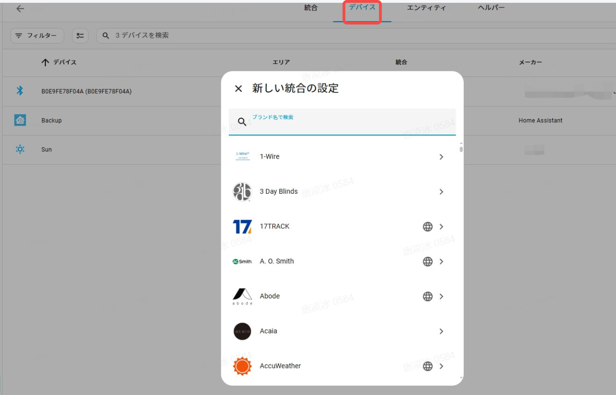Image resolution: width=616 pixels, height=395 pixels.
Task: Select the Abode integration
Action: click(342, 296)
